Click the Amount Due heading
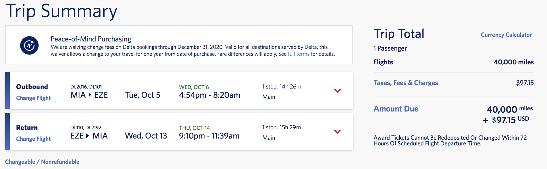The width and height of the screenshot is (547, 169). [396, 109]
